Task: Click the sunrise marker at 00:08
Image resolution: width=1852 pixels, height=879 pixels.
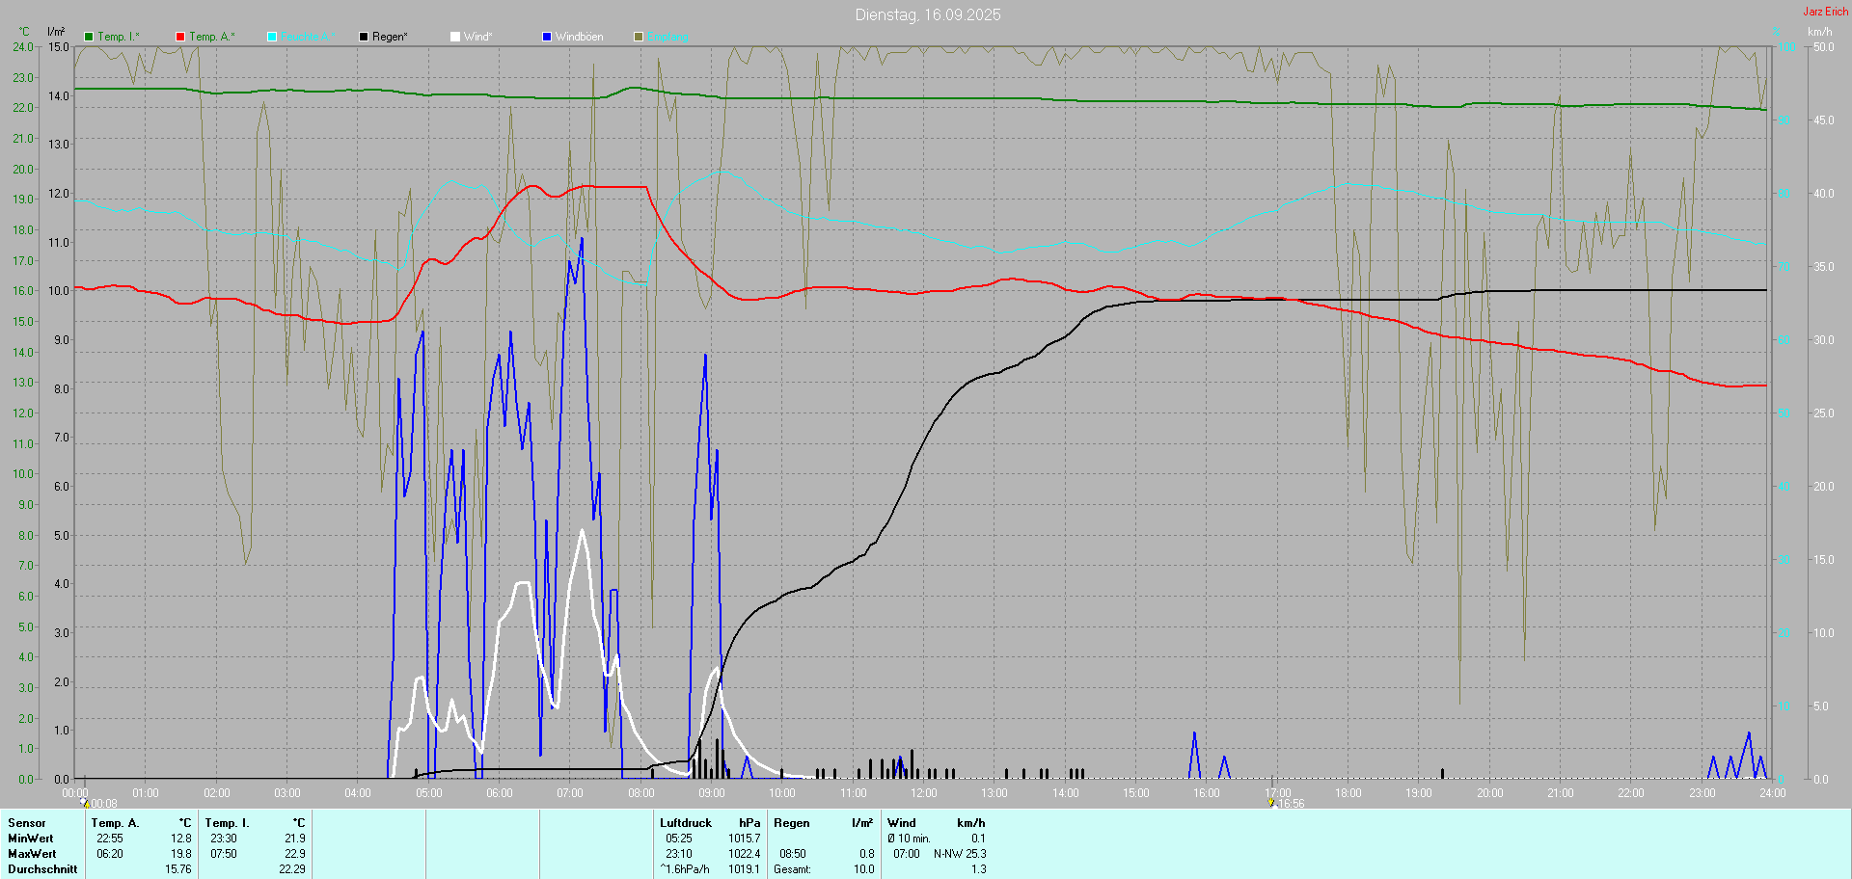Action: pyautogui.click(x=85, y=803)
